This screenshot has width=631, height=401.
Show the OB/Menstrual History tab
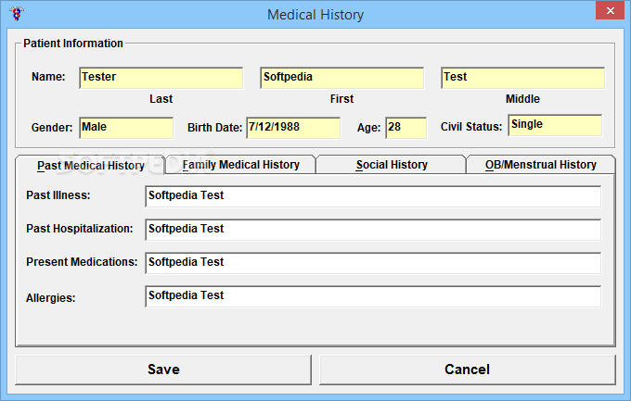coord(540,165)
